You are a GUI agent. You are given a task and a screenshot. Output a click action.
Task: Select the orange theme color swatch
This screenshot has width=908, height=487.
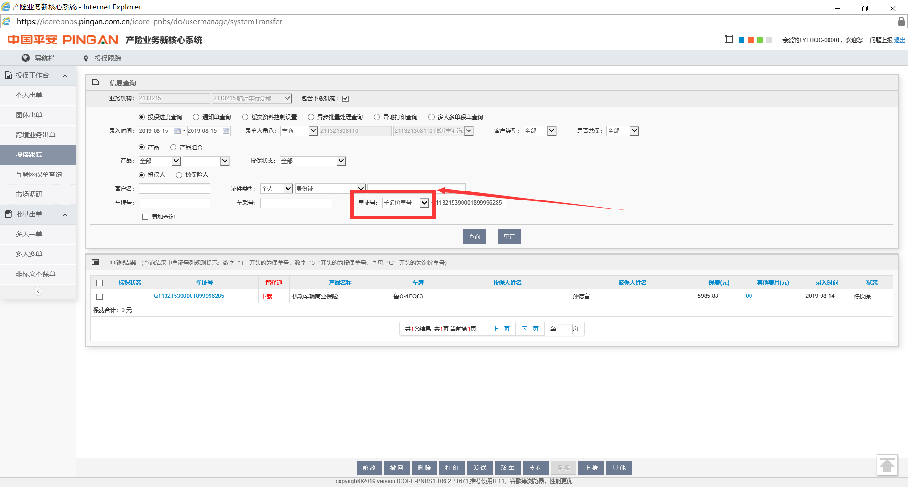coord(751,40)
